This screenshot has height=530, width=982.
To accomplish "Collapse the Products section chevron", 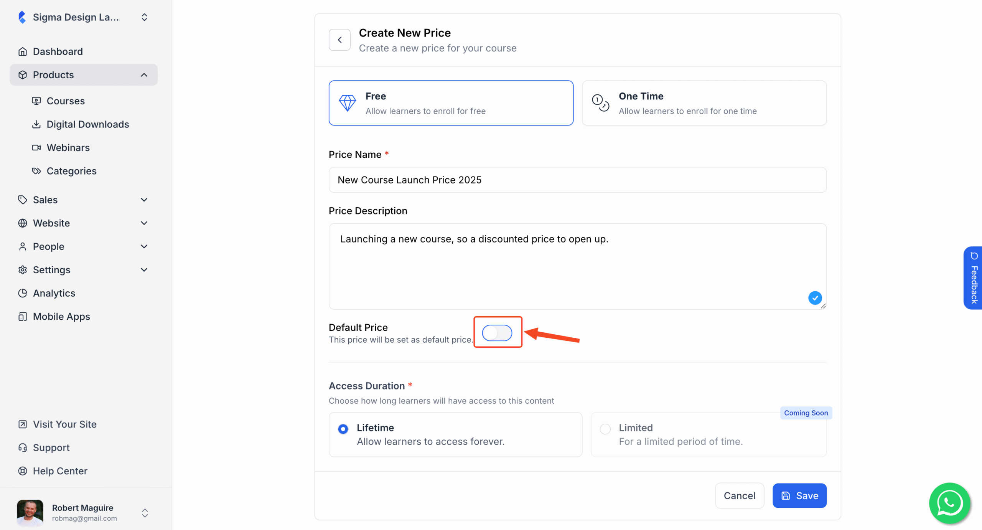I will pyautogui.click(x=144, y=74).
